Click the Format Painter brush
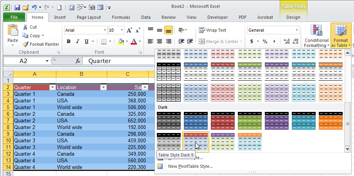 point(41,44)
